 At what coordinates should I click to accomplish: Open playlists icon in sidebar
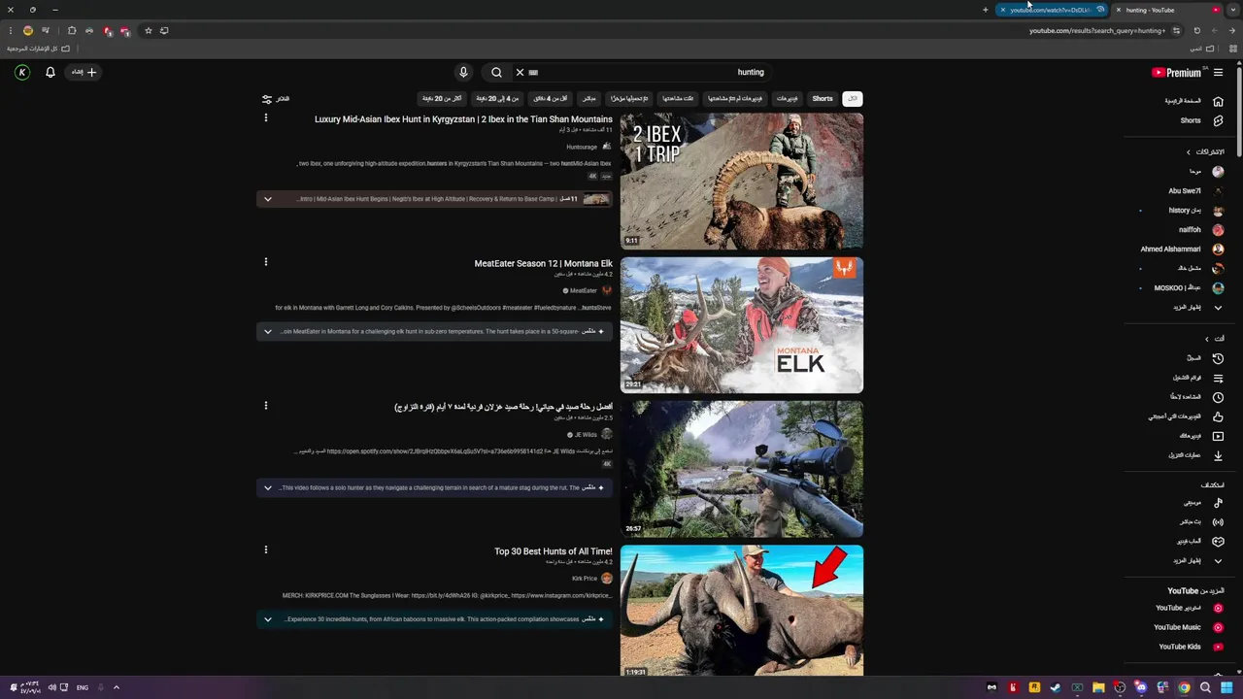(x=1218, y=378)
